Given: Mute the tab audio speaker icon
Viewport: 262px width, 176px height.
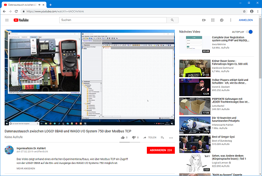Looking at the screenshot, I should (40, 5).
